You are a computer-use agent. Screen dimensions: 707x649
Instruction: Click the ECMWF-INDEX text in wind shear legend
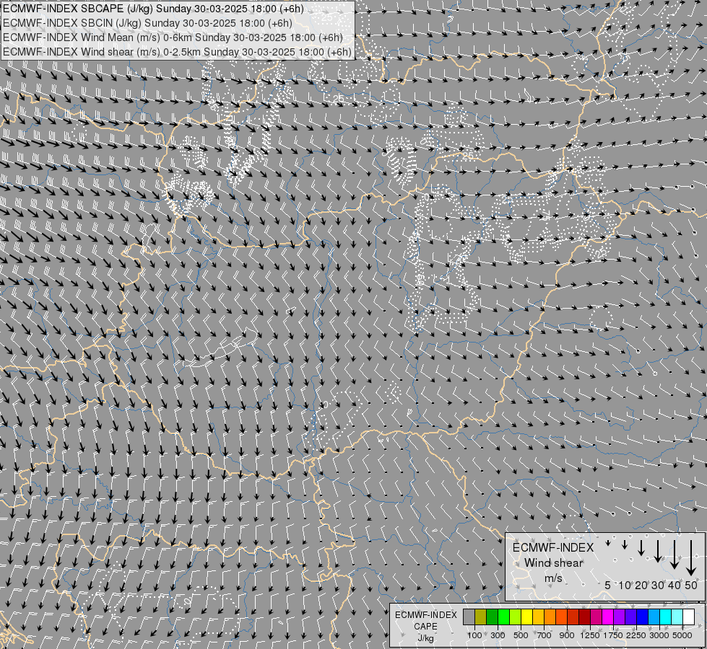(553, 547)
